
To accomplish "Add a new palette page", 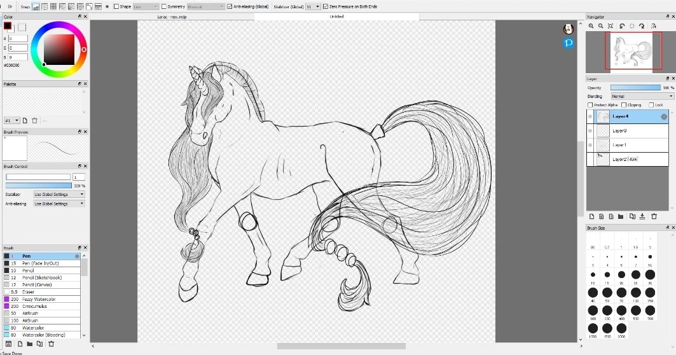I will 25,121.
